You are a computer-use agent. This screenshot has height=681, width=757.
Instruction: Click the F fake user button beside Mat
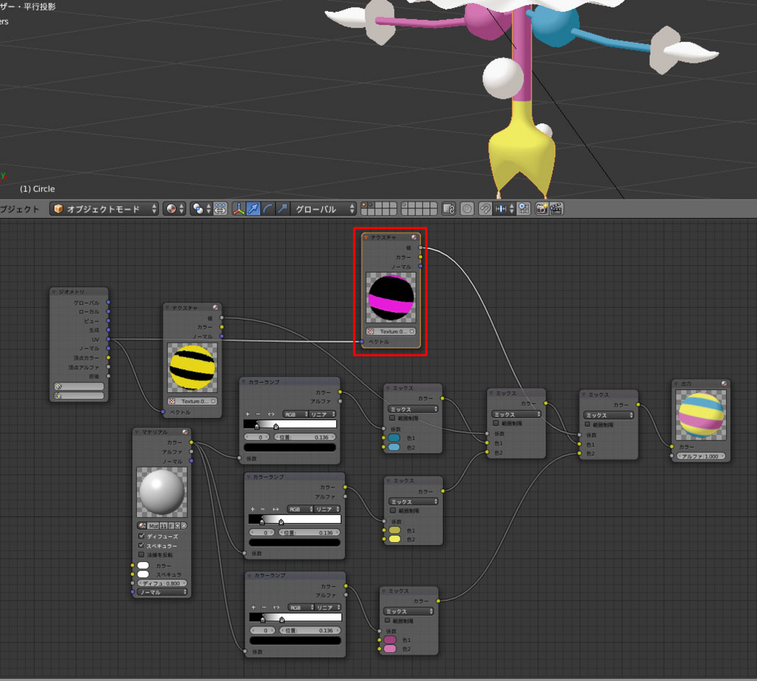coord(171,526)
